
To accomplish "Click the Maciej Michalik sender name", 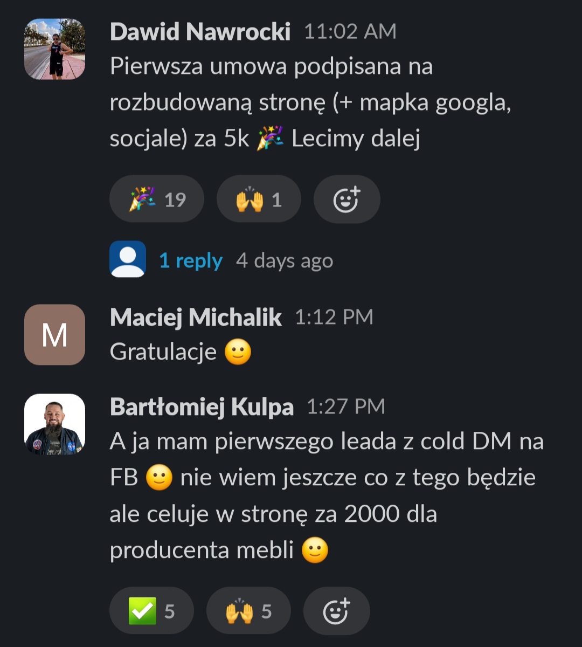I will point(196,318).
